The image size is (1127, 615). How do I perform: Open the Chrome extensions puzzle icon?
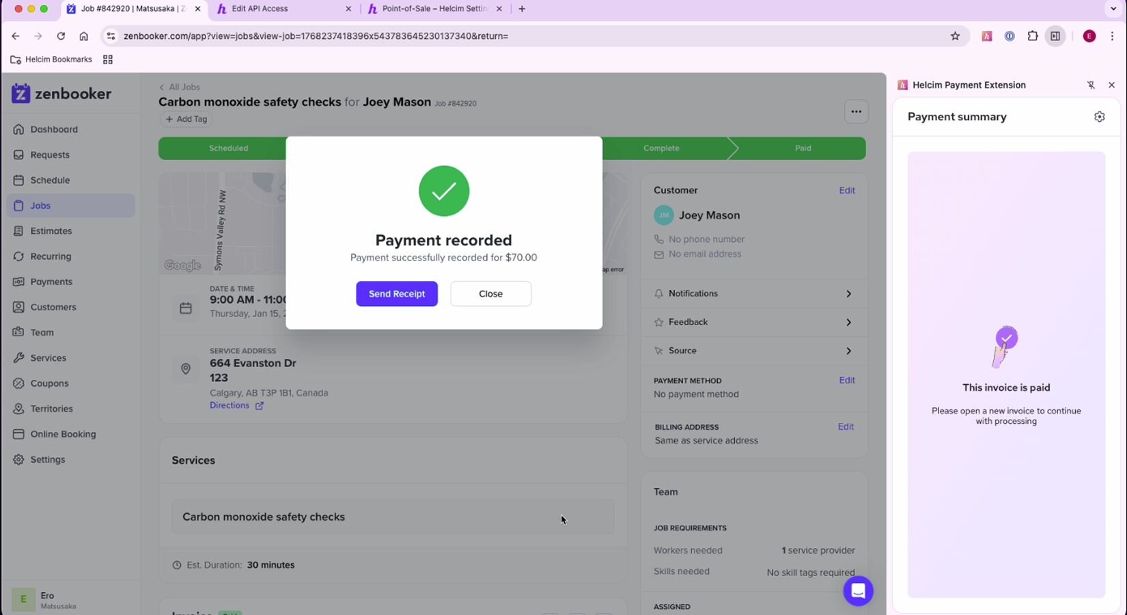pos(1032,36)
